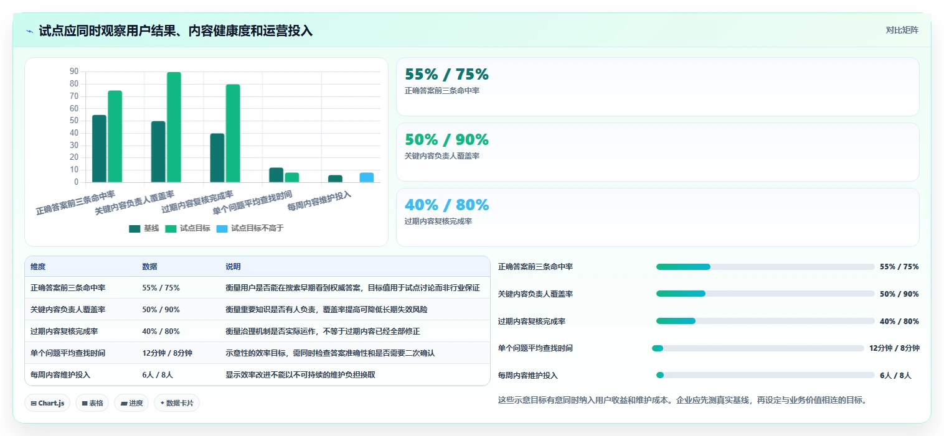The height and width of the screenshot is (436, 944).
Task: Click the lightning icon beside the title
Action: [x=30, y=31]
